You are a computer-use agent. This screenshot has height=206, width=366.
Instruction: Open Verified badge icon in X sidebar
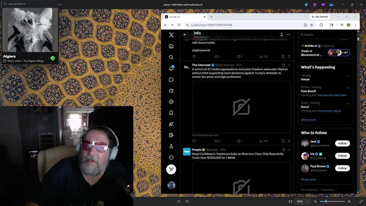pos(171,102)
